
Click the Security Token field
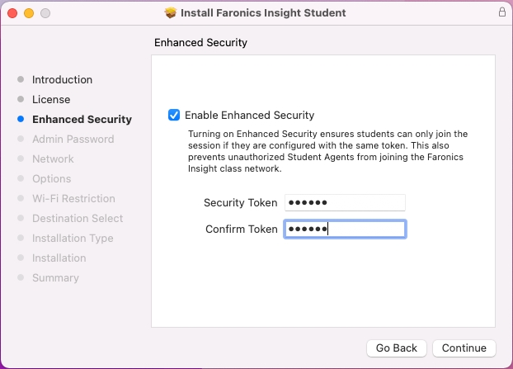[x=345, y=203]
